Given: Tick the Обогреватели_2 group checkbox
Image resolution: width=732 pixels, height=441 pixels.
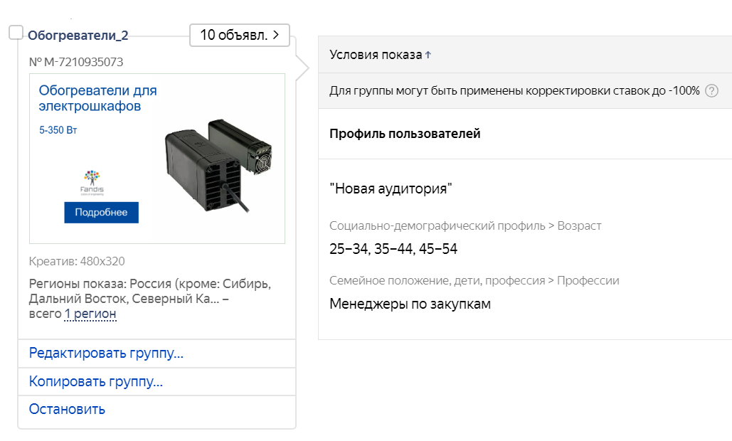Looking at the screenshot, I should [16, 33].
